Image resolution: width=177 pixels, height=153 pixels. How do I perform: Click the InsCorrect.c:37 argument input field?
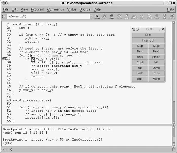point(48,17)
